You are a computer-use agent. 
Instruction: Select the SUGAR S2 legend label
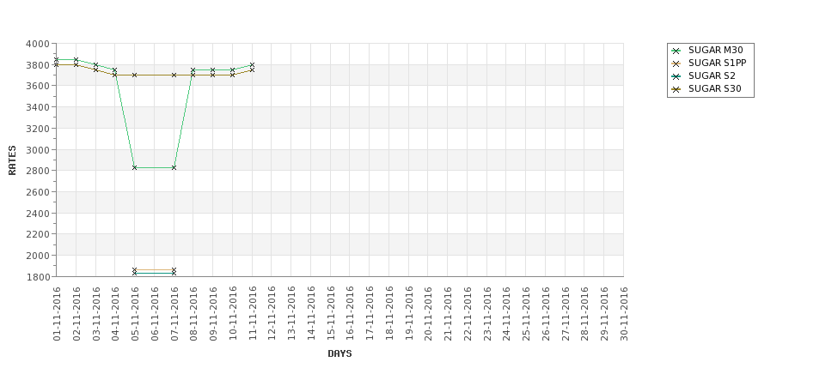click(x=712, y=75)
